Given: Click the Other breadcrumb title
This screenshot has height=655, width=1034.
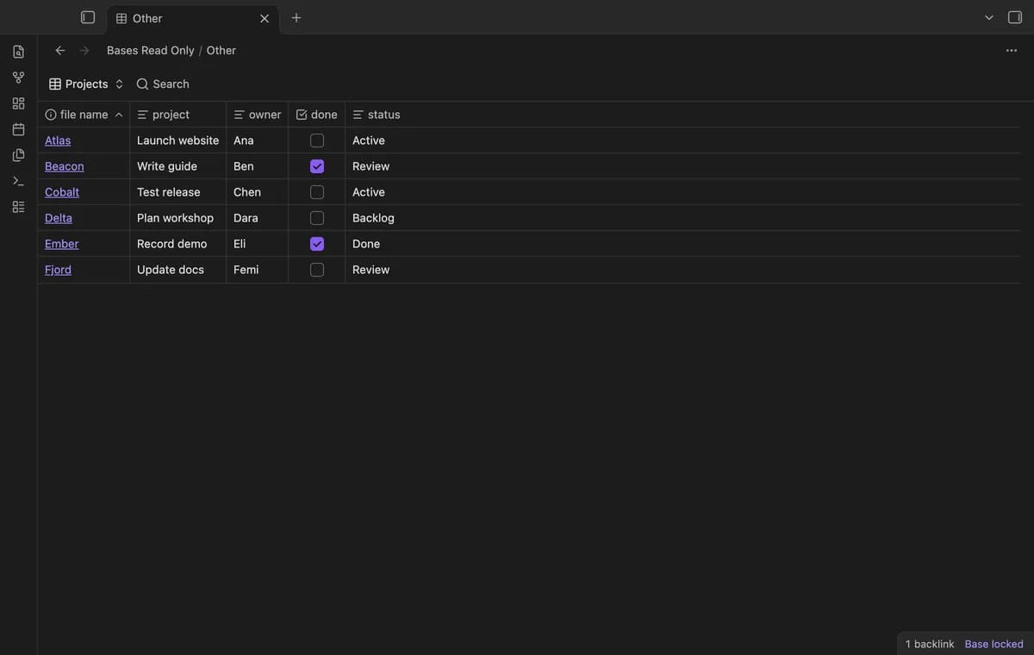Looking at the screenshot, I should pyautogui.click(x=221, y=50).
